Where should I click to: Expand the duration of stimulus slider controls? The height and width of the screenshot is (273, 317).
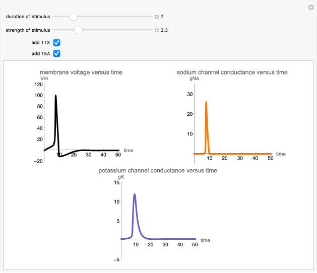(x=157, y=17)
